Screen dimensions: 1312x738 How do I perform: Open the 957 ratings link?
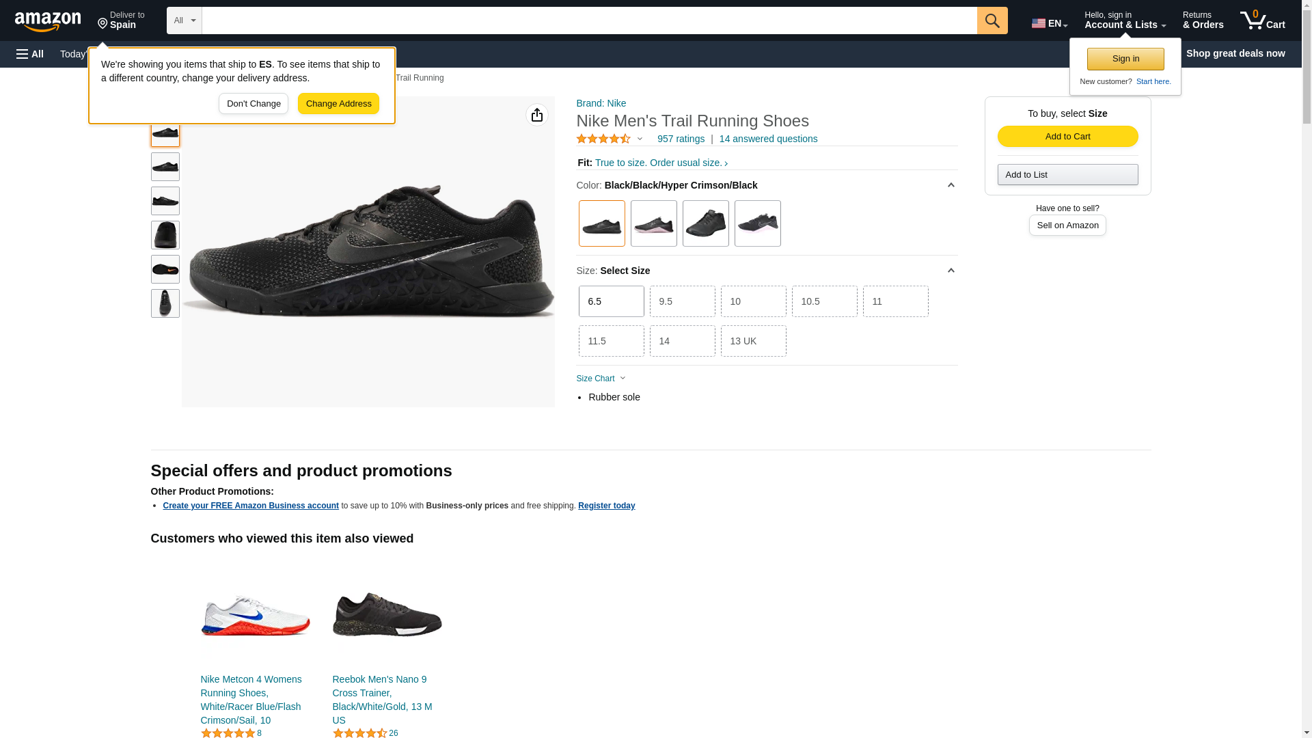[x=681, y=139]
